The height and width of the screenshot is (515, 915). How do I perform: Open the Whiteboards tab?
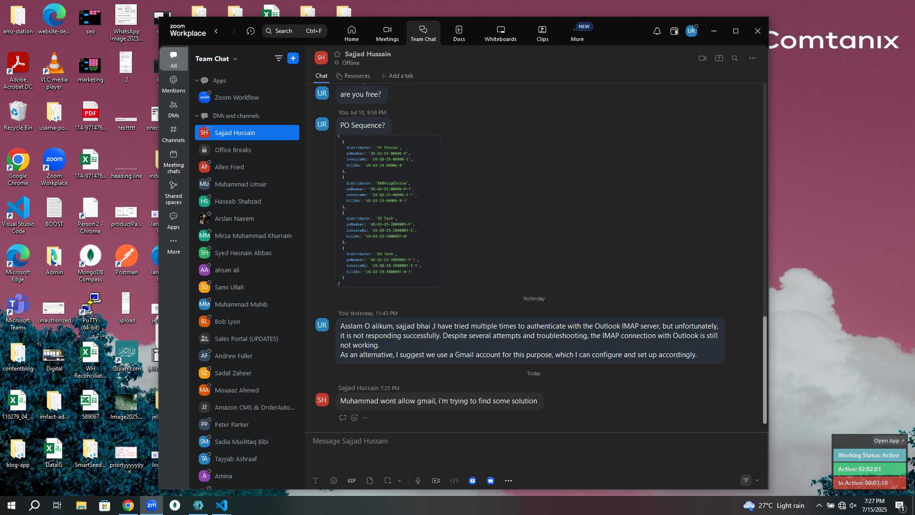(500, 33)
